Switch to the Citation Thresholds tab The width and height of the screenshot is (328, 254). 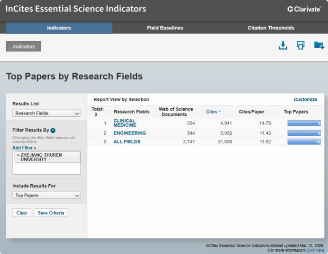271,28
